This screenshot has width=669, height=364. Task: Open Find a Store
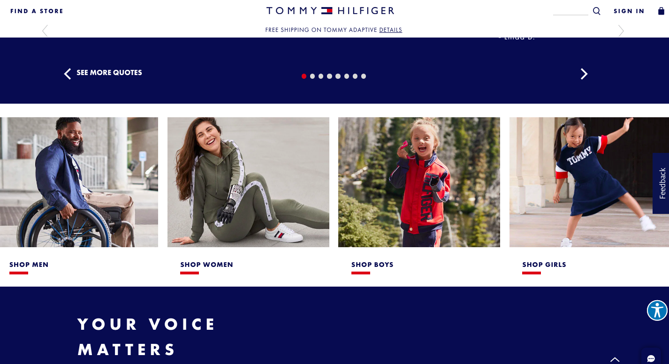37,11
